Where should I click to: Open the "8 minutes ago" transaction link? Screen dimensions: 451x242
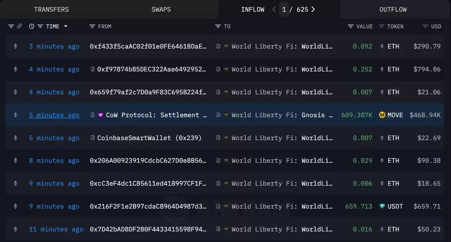coord(54,160)
